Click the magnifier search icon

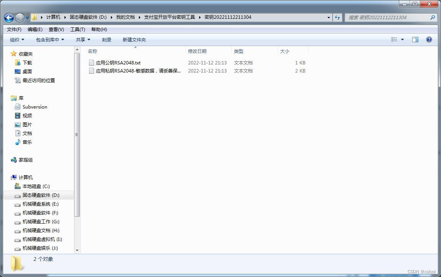[x=433, y=17]
